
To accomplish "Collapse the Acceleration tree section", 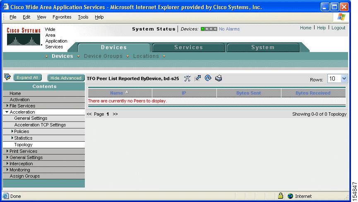I will point(7,112).
